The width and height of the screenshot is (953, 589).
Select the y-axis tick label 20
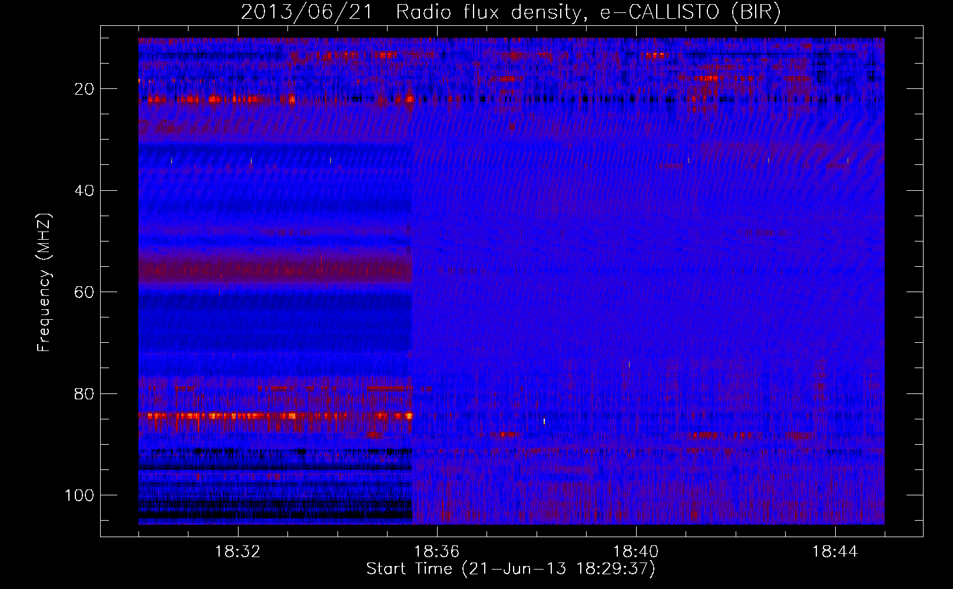click(x=85, y=89)
